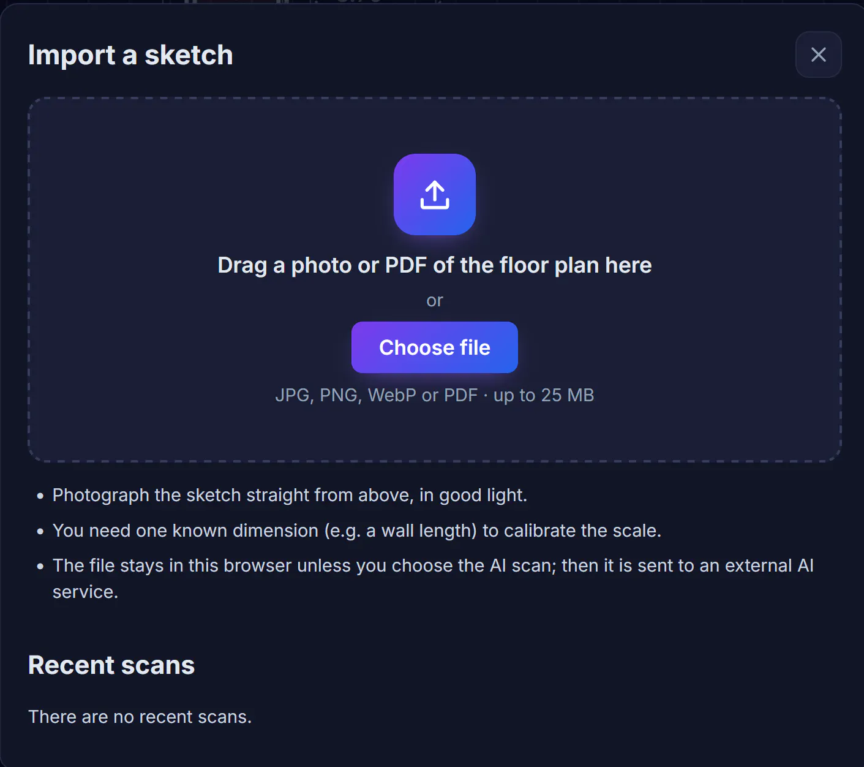The height and width of the screenshot is (767, 864).
Task: Click the 'Import a sketch' heading
Action: [130, 55]
